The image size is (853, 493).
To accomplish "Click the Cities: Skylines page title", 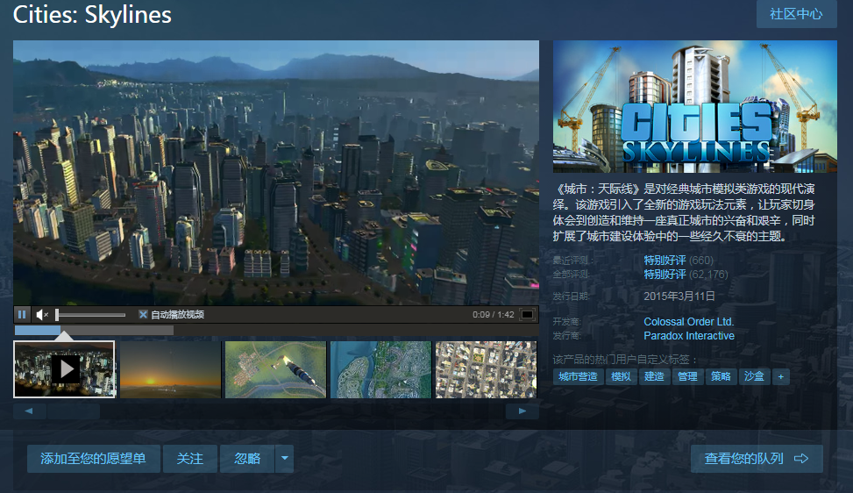I will 92,15.
